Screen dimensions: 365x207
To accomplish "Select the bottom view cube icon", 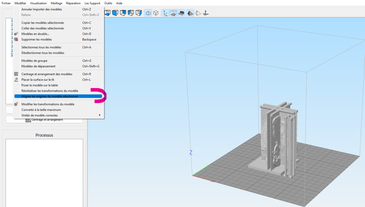I will tap(107, 13).
